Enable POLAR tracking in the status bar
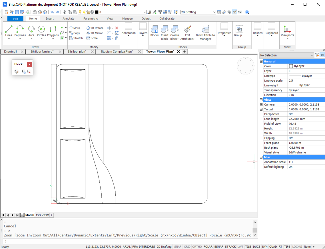325x249 pixels. point(208,246)
